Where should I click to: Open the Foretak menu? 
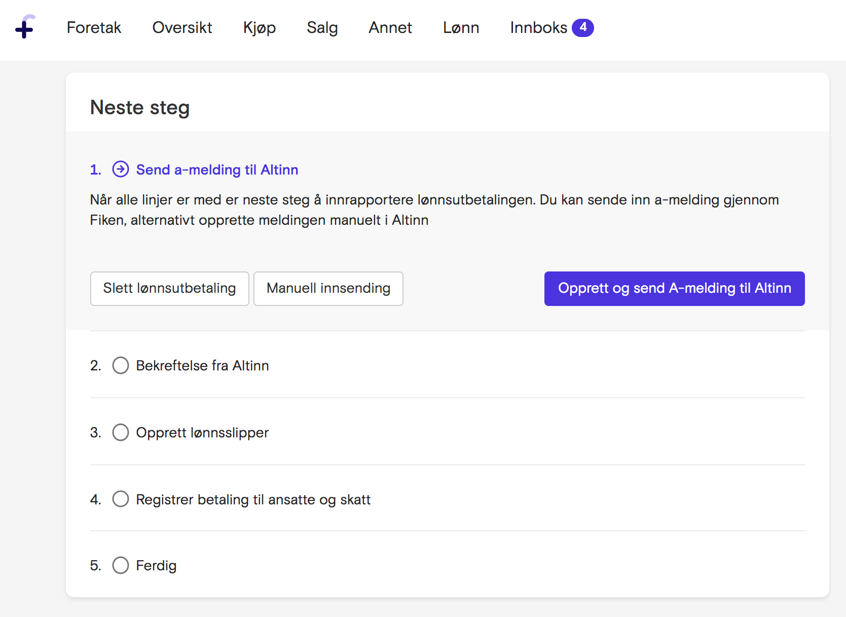pos(94,27)
